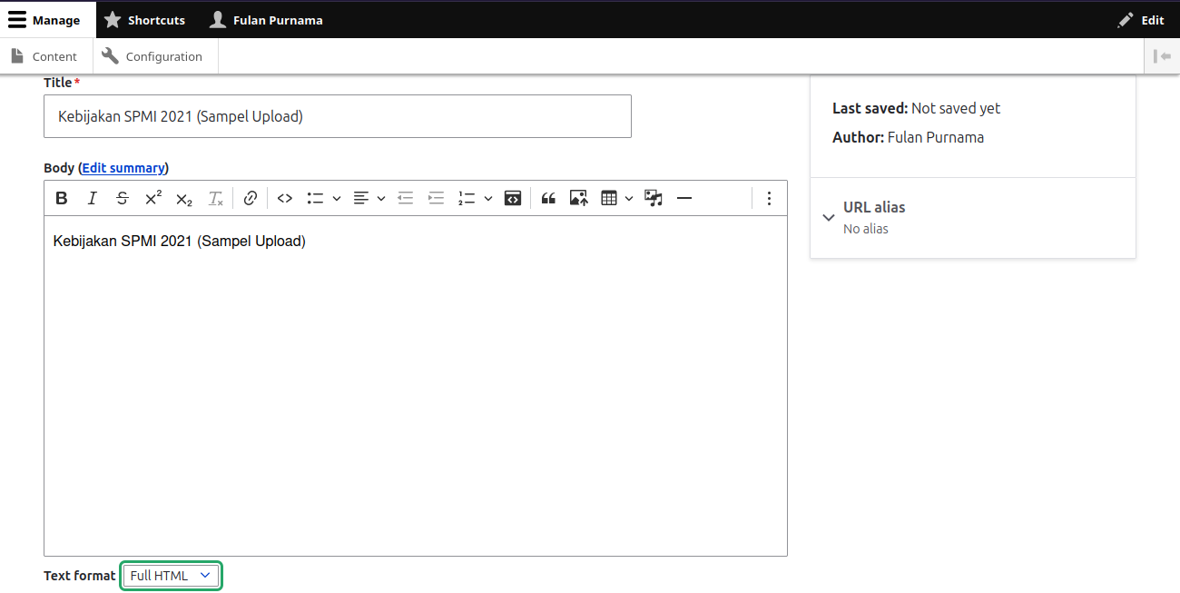Apply superscript formatting

click(153, 198)
